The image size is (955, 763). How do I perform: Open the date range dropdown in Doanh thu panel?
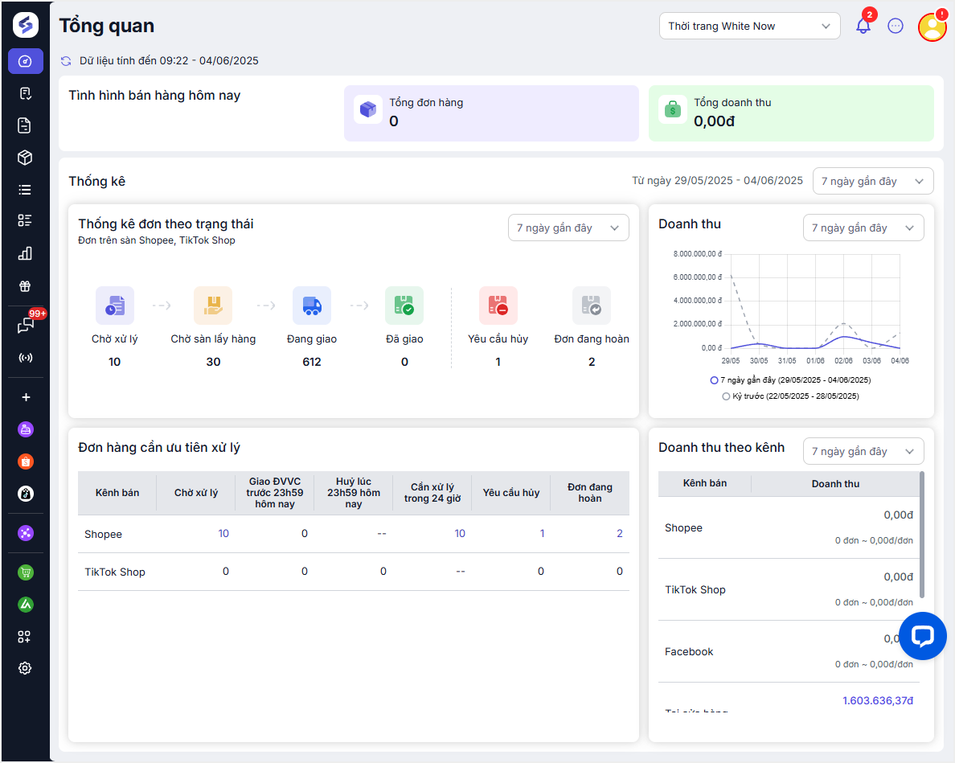(863, 228)
